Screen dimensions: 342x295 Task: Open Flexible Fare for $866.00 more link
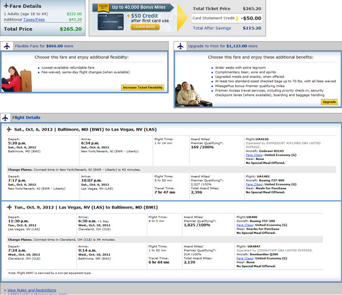tap(44, 46)
